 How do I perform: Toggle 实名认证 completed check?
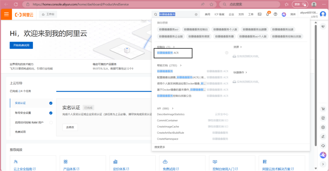[51, 103]
